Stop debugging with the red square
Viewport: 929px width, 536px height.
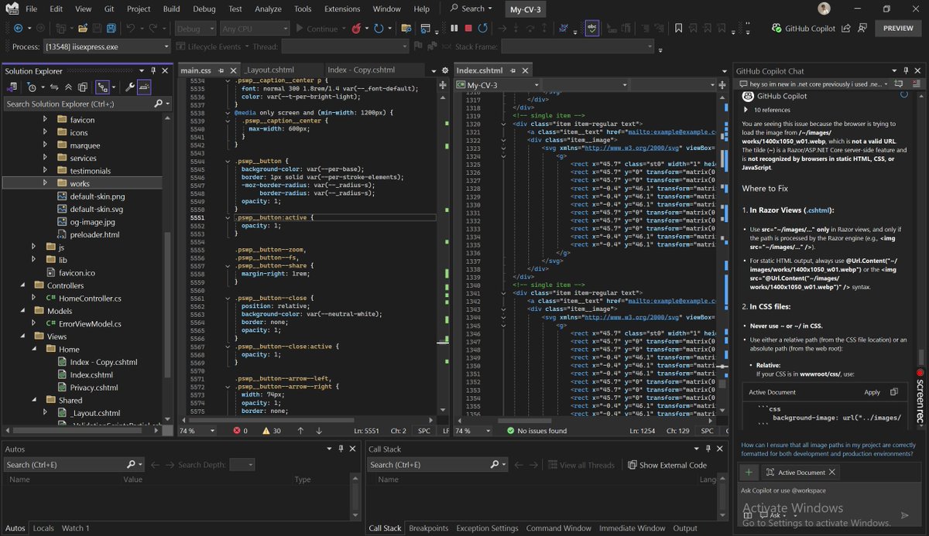[468, 29]
